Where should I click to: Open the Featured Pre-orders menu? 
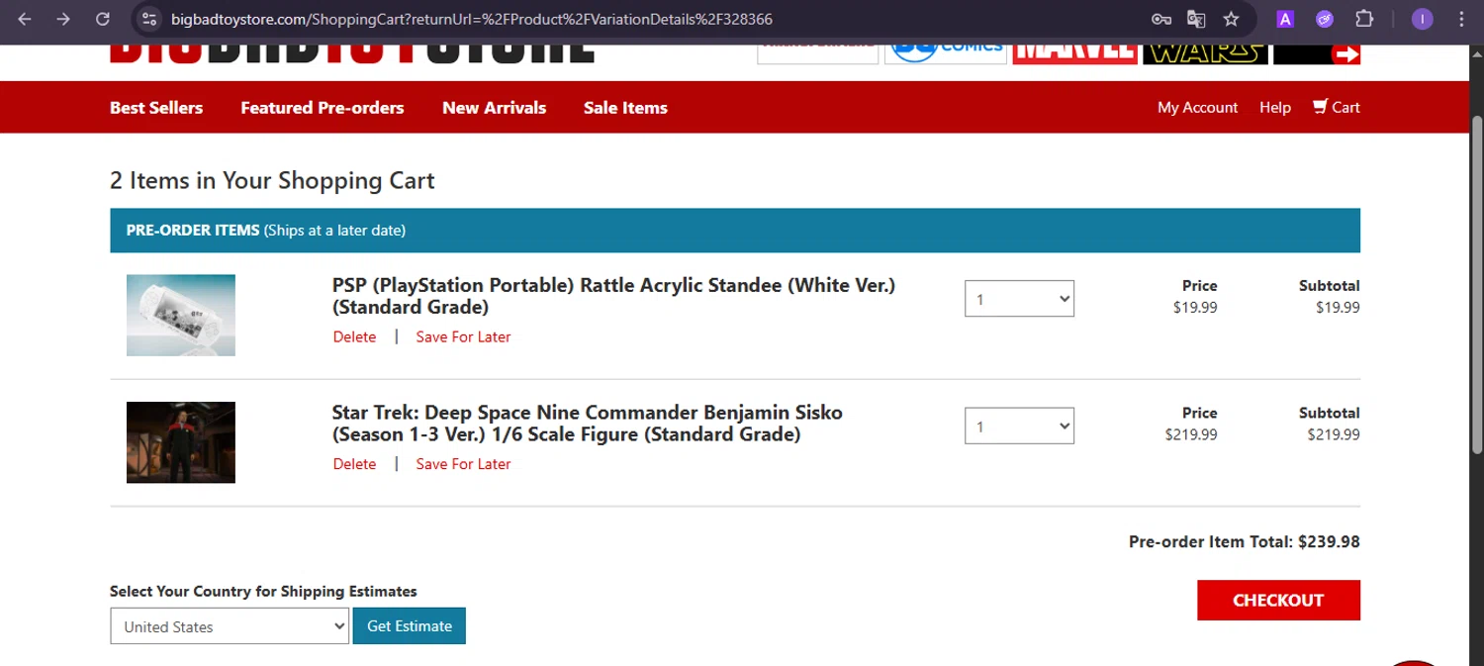click(323, 108)
